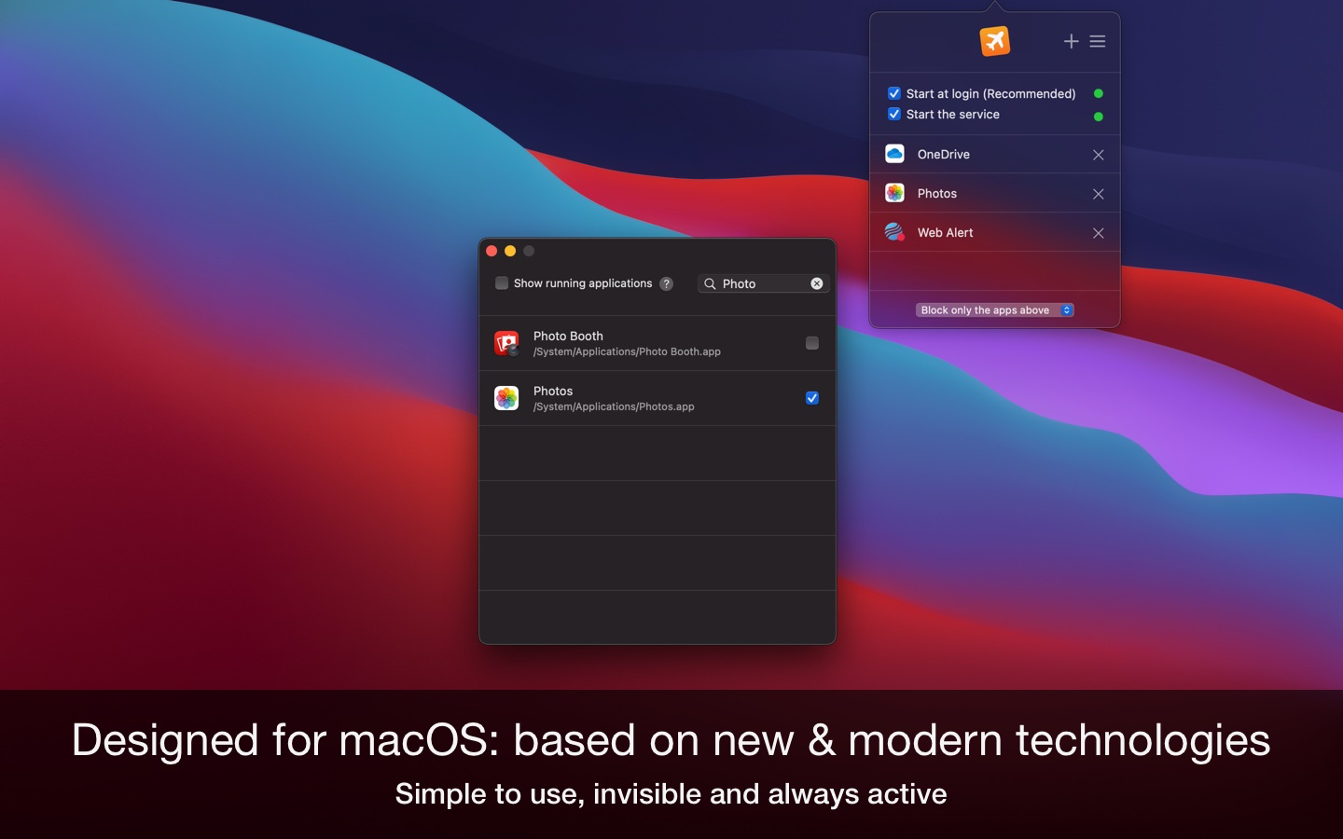Viewport: 1343px width, 839px height.
Task: Click the Photos icon in popover list
Action: click(x=894, y=193)
